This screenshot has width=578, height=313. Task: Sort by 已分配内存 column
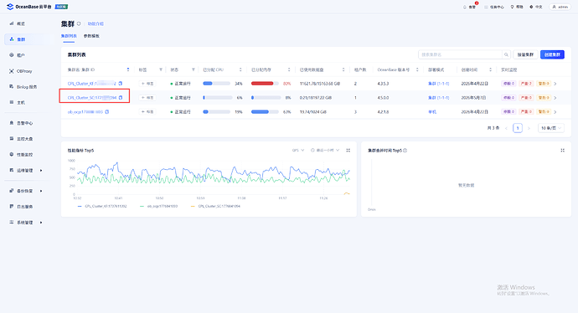(x=289, y=69)
